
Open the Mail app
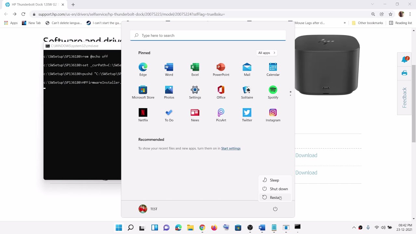coord(247,70)
